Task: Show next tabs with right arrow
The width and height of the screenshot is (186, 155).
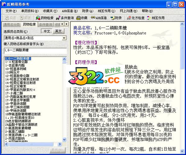Action: tap(66, 24)
